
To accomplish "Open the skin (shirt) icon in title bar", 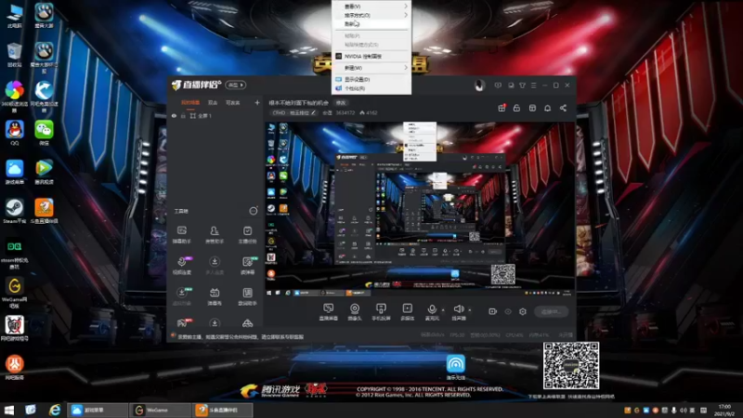I will (522, 85).
